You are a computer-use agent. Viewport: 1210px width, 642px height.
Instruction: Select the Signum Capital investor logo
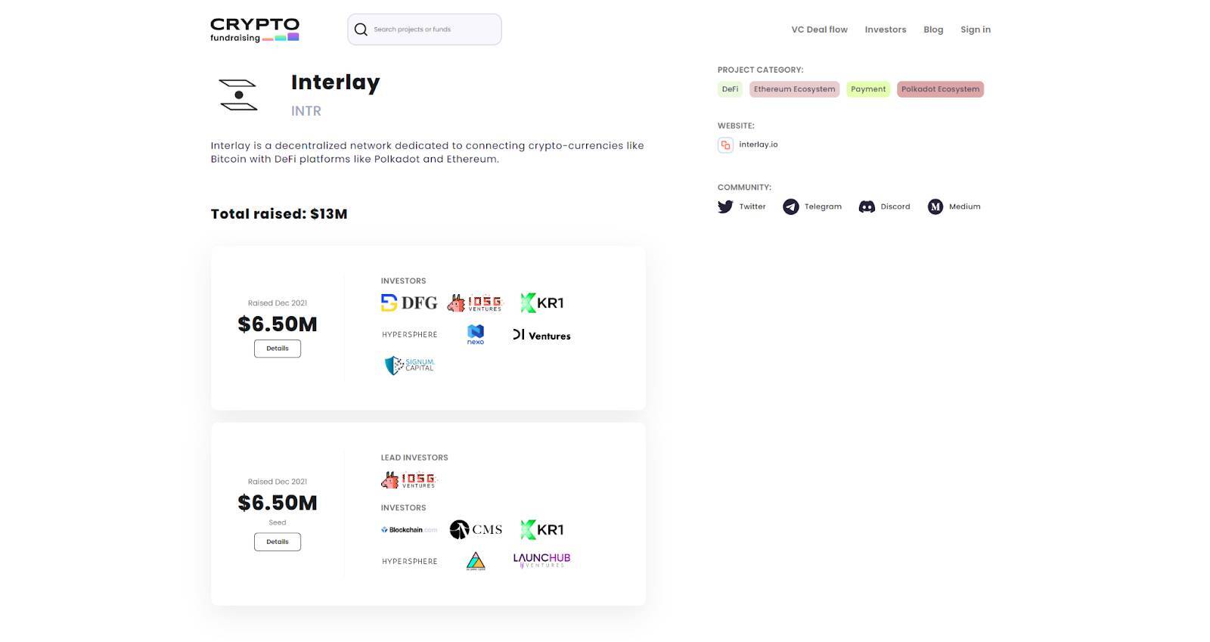click(x=409, y=366)
